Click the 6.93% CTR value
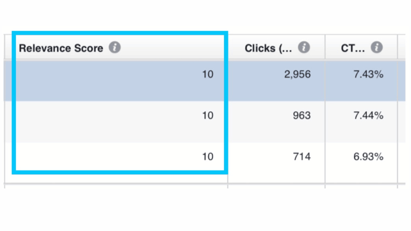 368,157
